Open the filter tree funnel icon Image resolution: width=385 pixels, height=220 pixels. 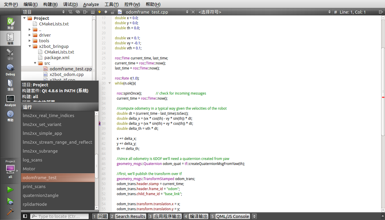[70, 12]
